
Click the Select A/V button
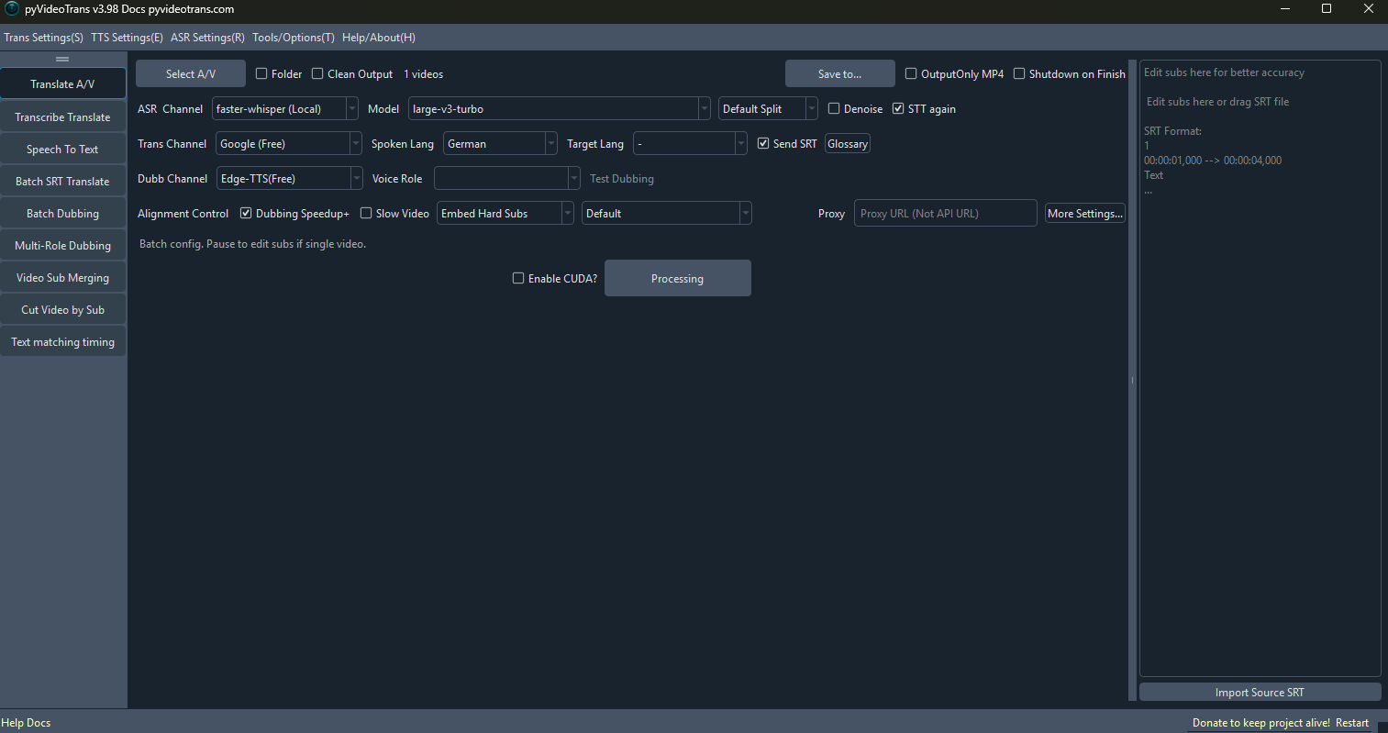click(x=191, y=74)
